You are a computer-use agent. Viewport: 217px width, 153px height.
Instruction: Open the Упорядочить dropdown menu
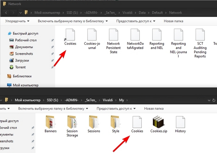coord(17,21)
